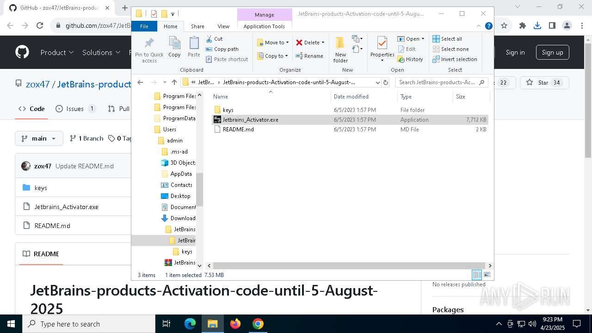Select Users folder in navigation tree
The width and height of the screenshot is (592, 333).
[x=165, y=129]
